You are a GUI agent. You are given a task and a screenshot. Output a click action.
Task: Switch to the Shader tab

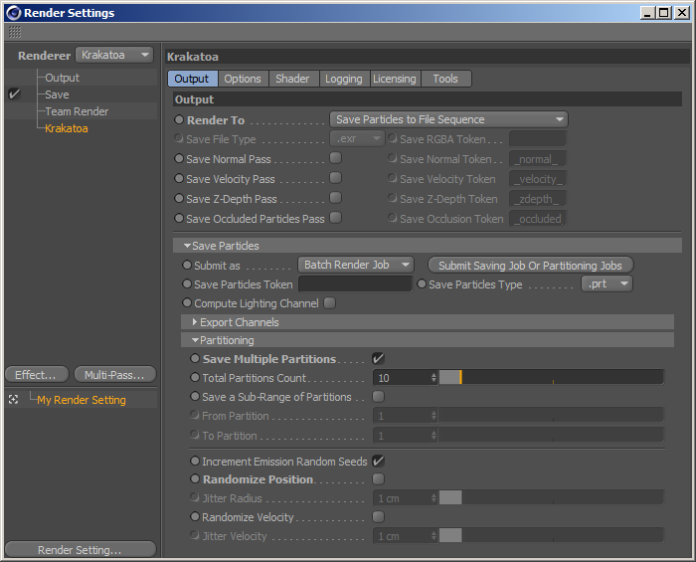coord(292,79)
